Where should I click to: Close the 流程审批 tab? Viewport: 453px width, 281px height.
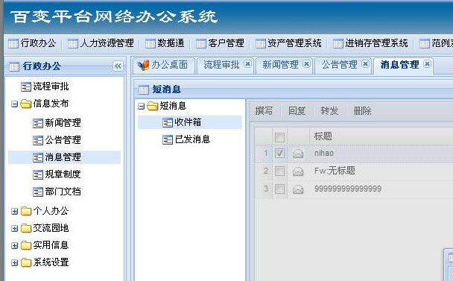pos(247,64)
